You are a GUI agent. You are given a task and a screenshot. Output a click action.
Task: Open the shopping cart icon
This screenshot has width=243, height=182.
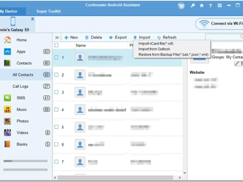pos(181,6)
